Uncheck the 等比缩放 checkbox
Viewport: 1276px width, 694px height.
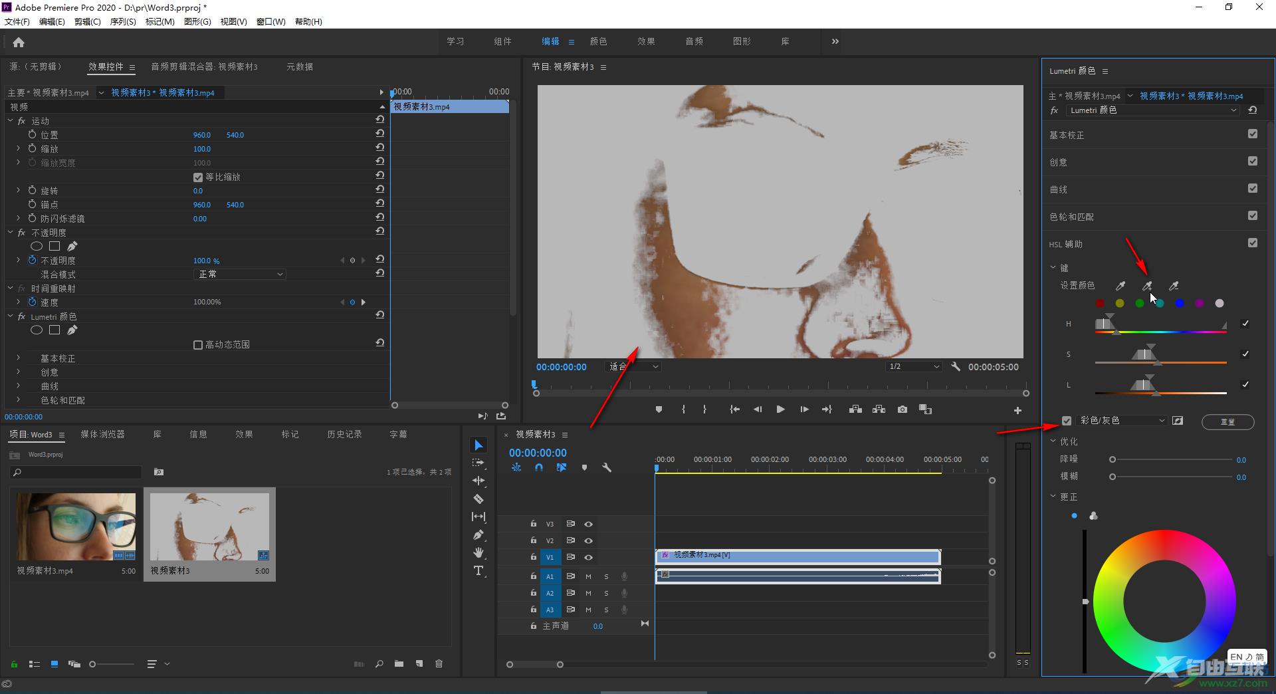pyautogui.click(x=197, y=177)
